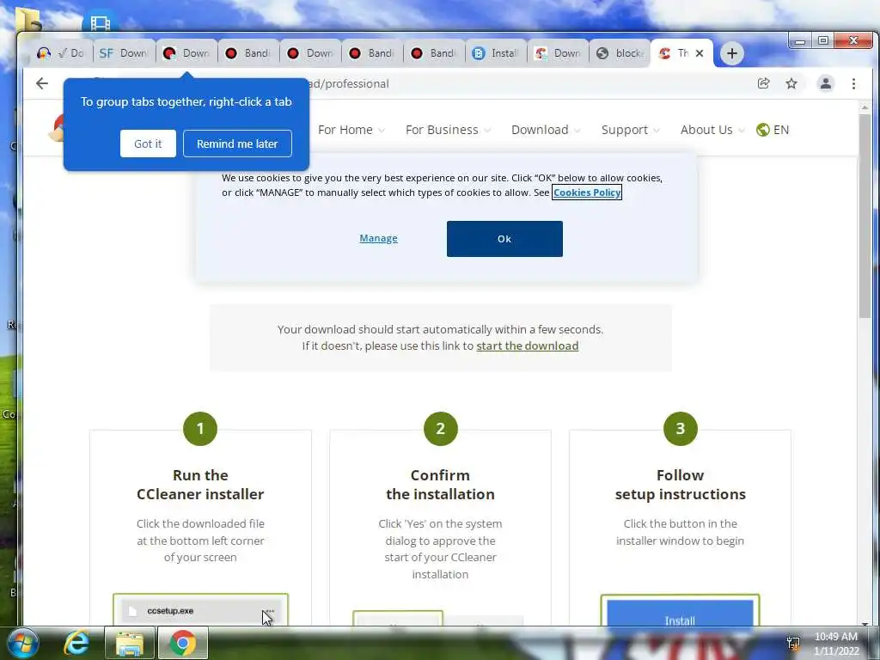Open Windows Start orb

tap(22, 643)
